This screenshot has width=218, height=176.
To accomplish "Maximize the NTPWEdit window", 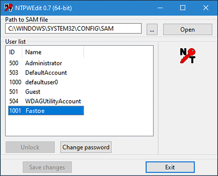I will click(x=183, y=8).
